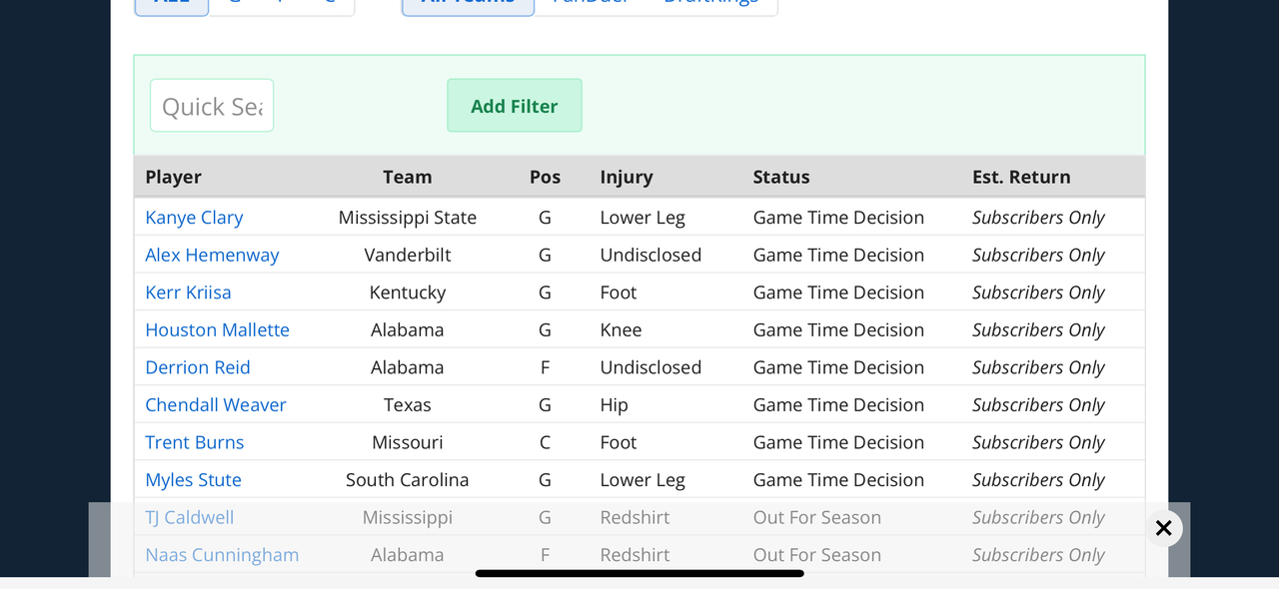Click the Add Filter button
The width and height of the screenshot is (1279, 589).
click(514, 106)
